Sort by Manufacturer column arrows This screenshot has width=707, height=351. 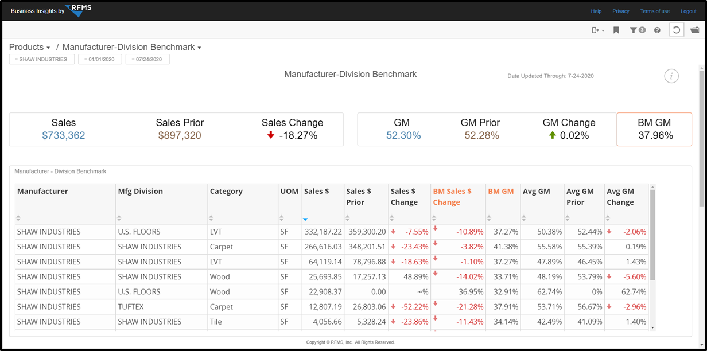point(18,218)
